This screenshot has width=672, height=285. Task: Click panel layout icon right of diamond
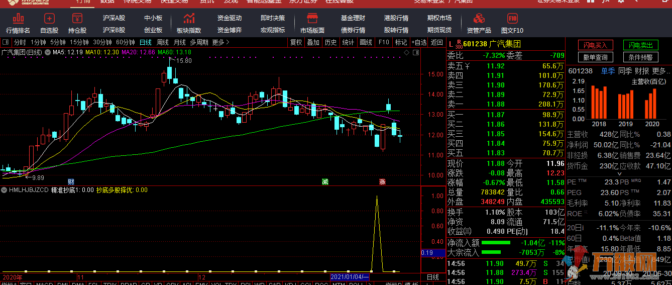pyautogui.click(x=415, y=52)
